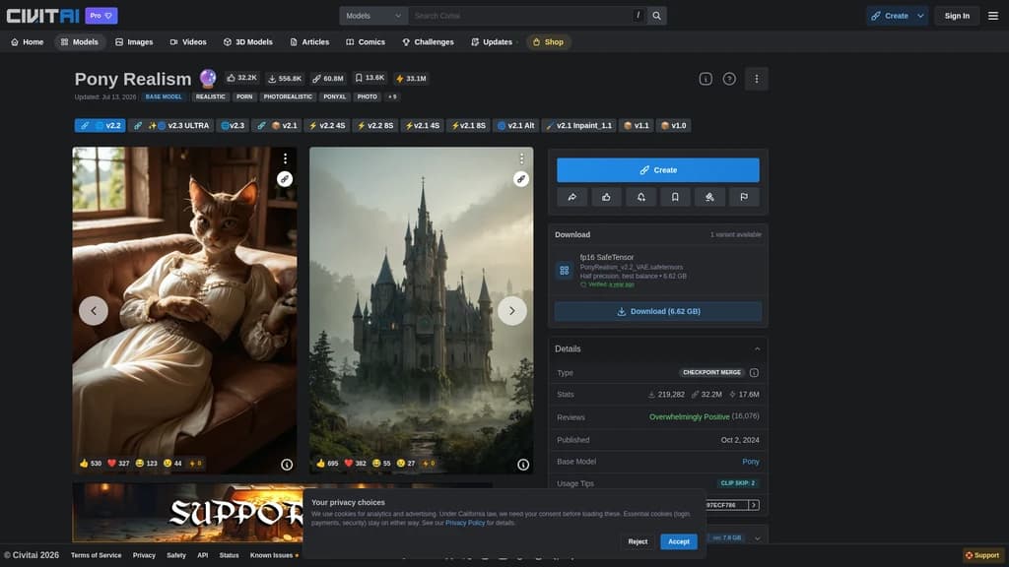
Task: Open the Models search category dropdown
Action: [x=373, y=16]
